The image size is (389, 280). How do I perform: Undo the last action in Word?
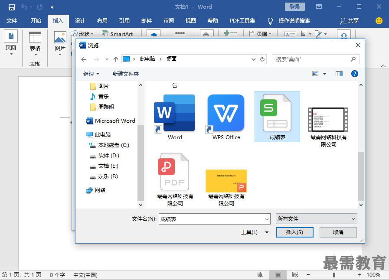pos(24,7)
